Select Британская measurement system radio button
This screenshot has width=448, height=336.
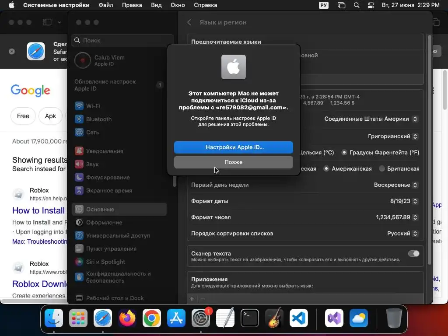tap(381, 168)
